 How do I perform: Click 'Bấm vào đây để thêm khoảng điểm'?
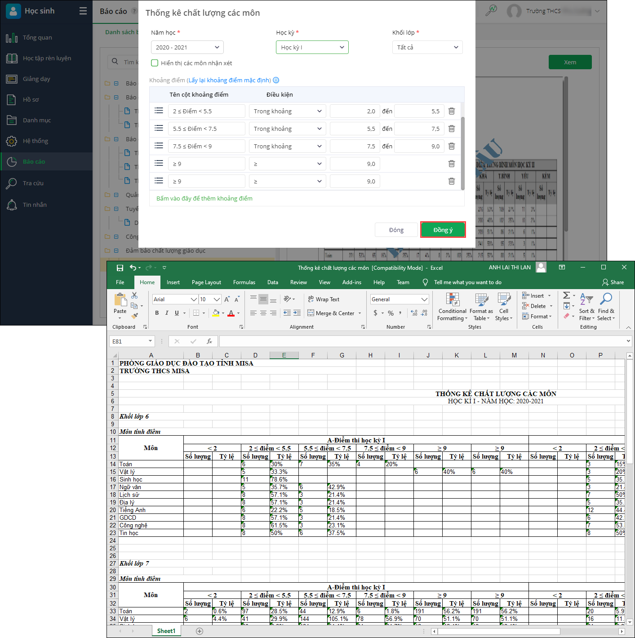[204, 198]
